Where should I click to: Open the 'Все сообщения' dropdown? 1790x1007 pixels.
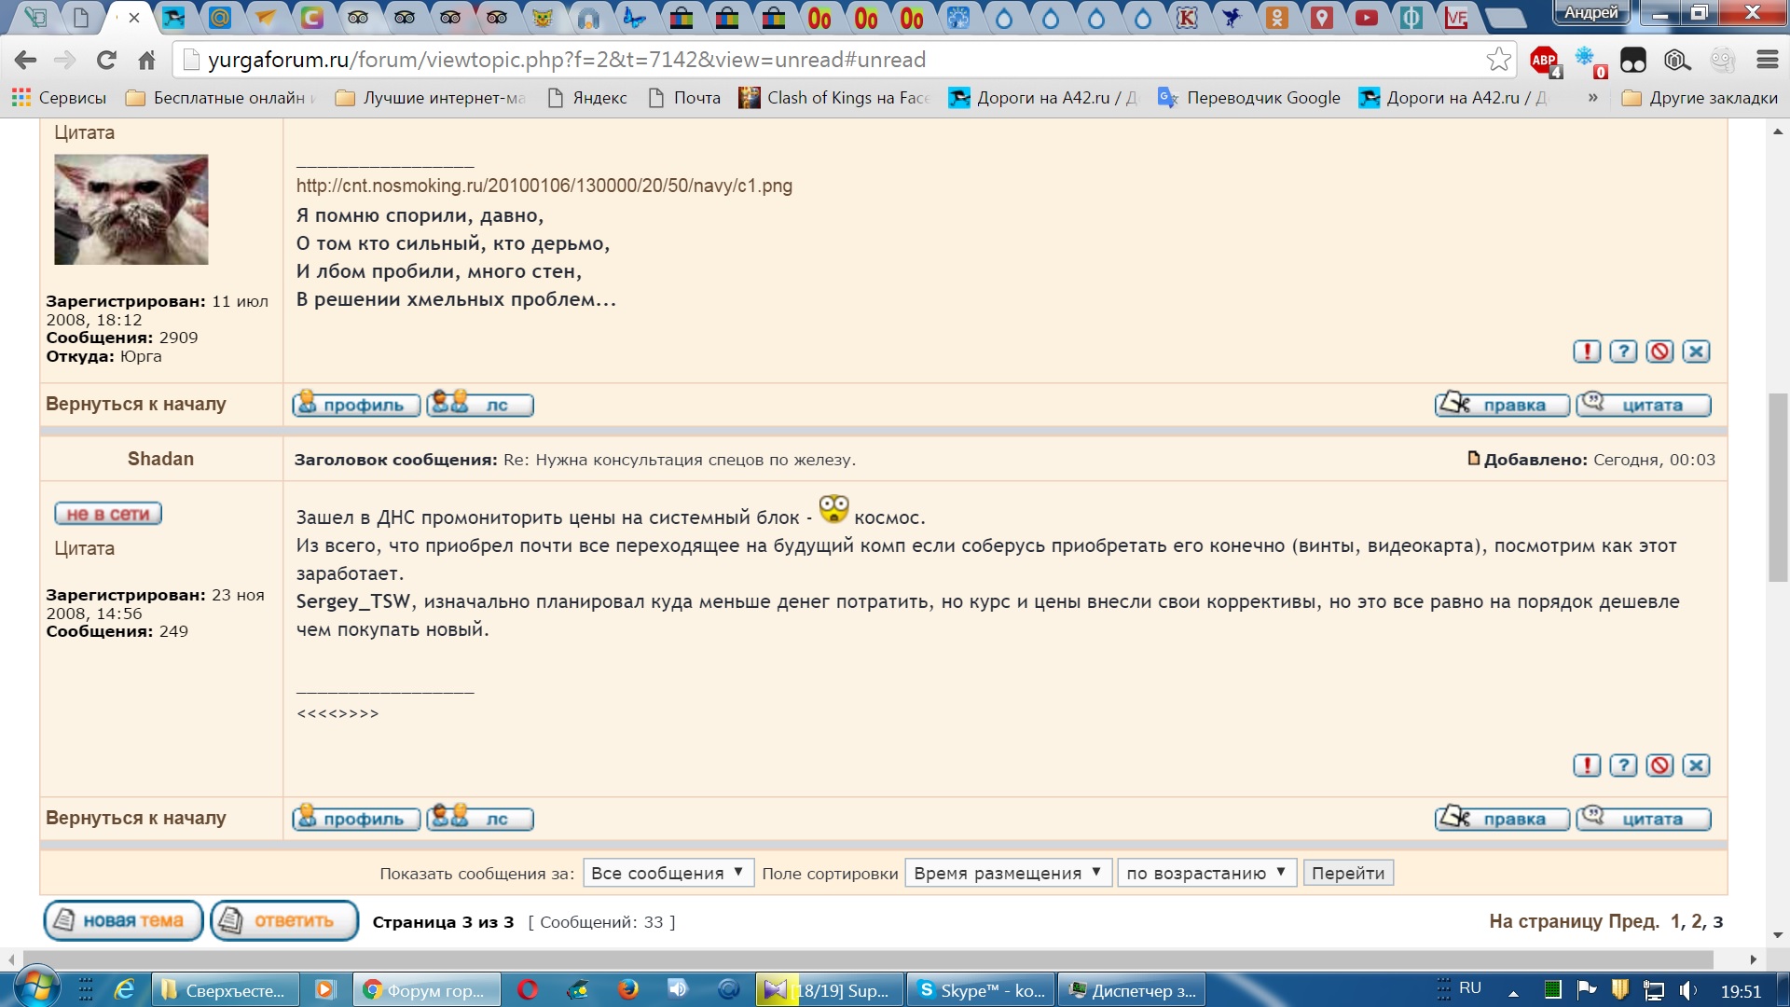668,873
